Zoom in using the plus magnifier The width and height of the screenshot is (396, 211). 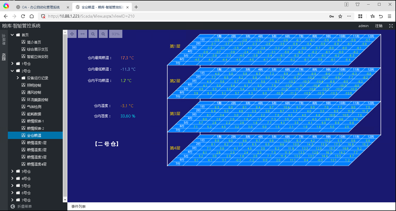coord(103,34)
